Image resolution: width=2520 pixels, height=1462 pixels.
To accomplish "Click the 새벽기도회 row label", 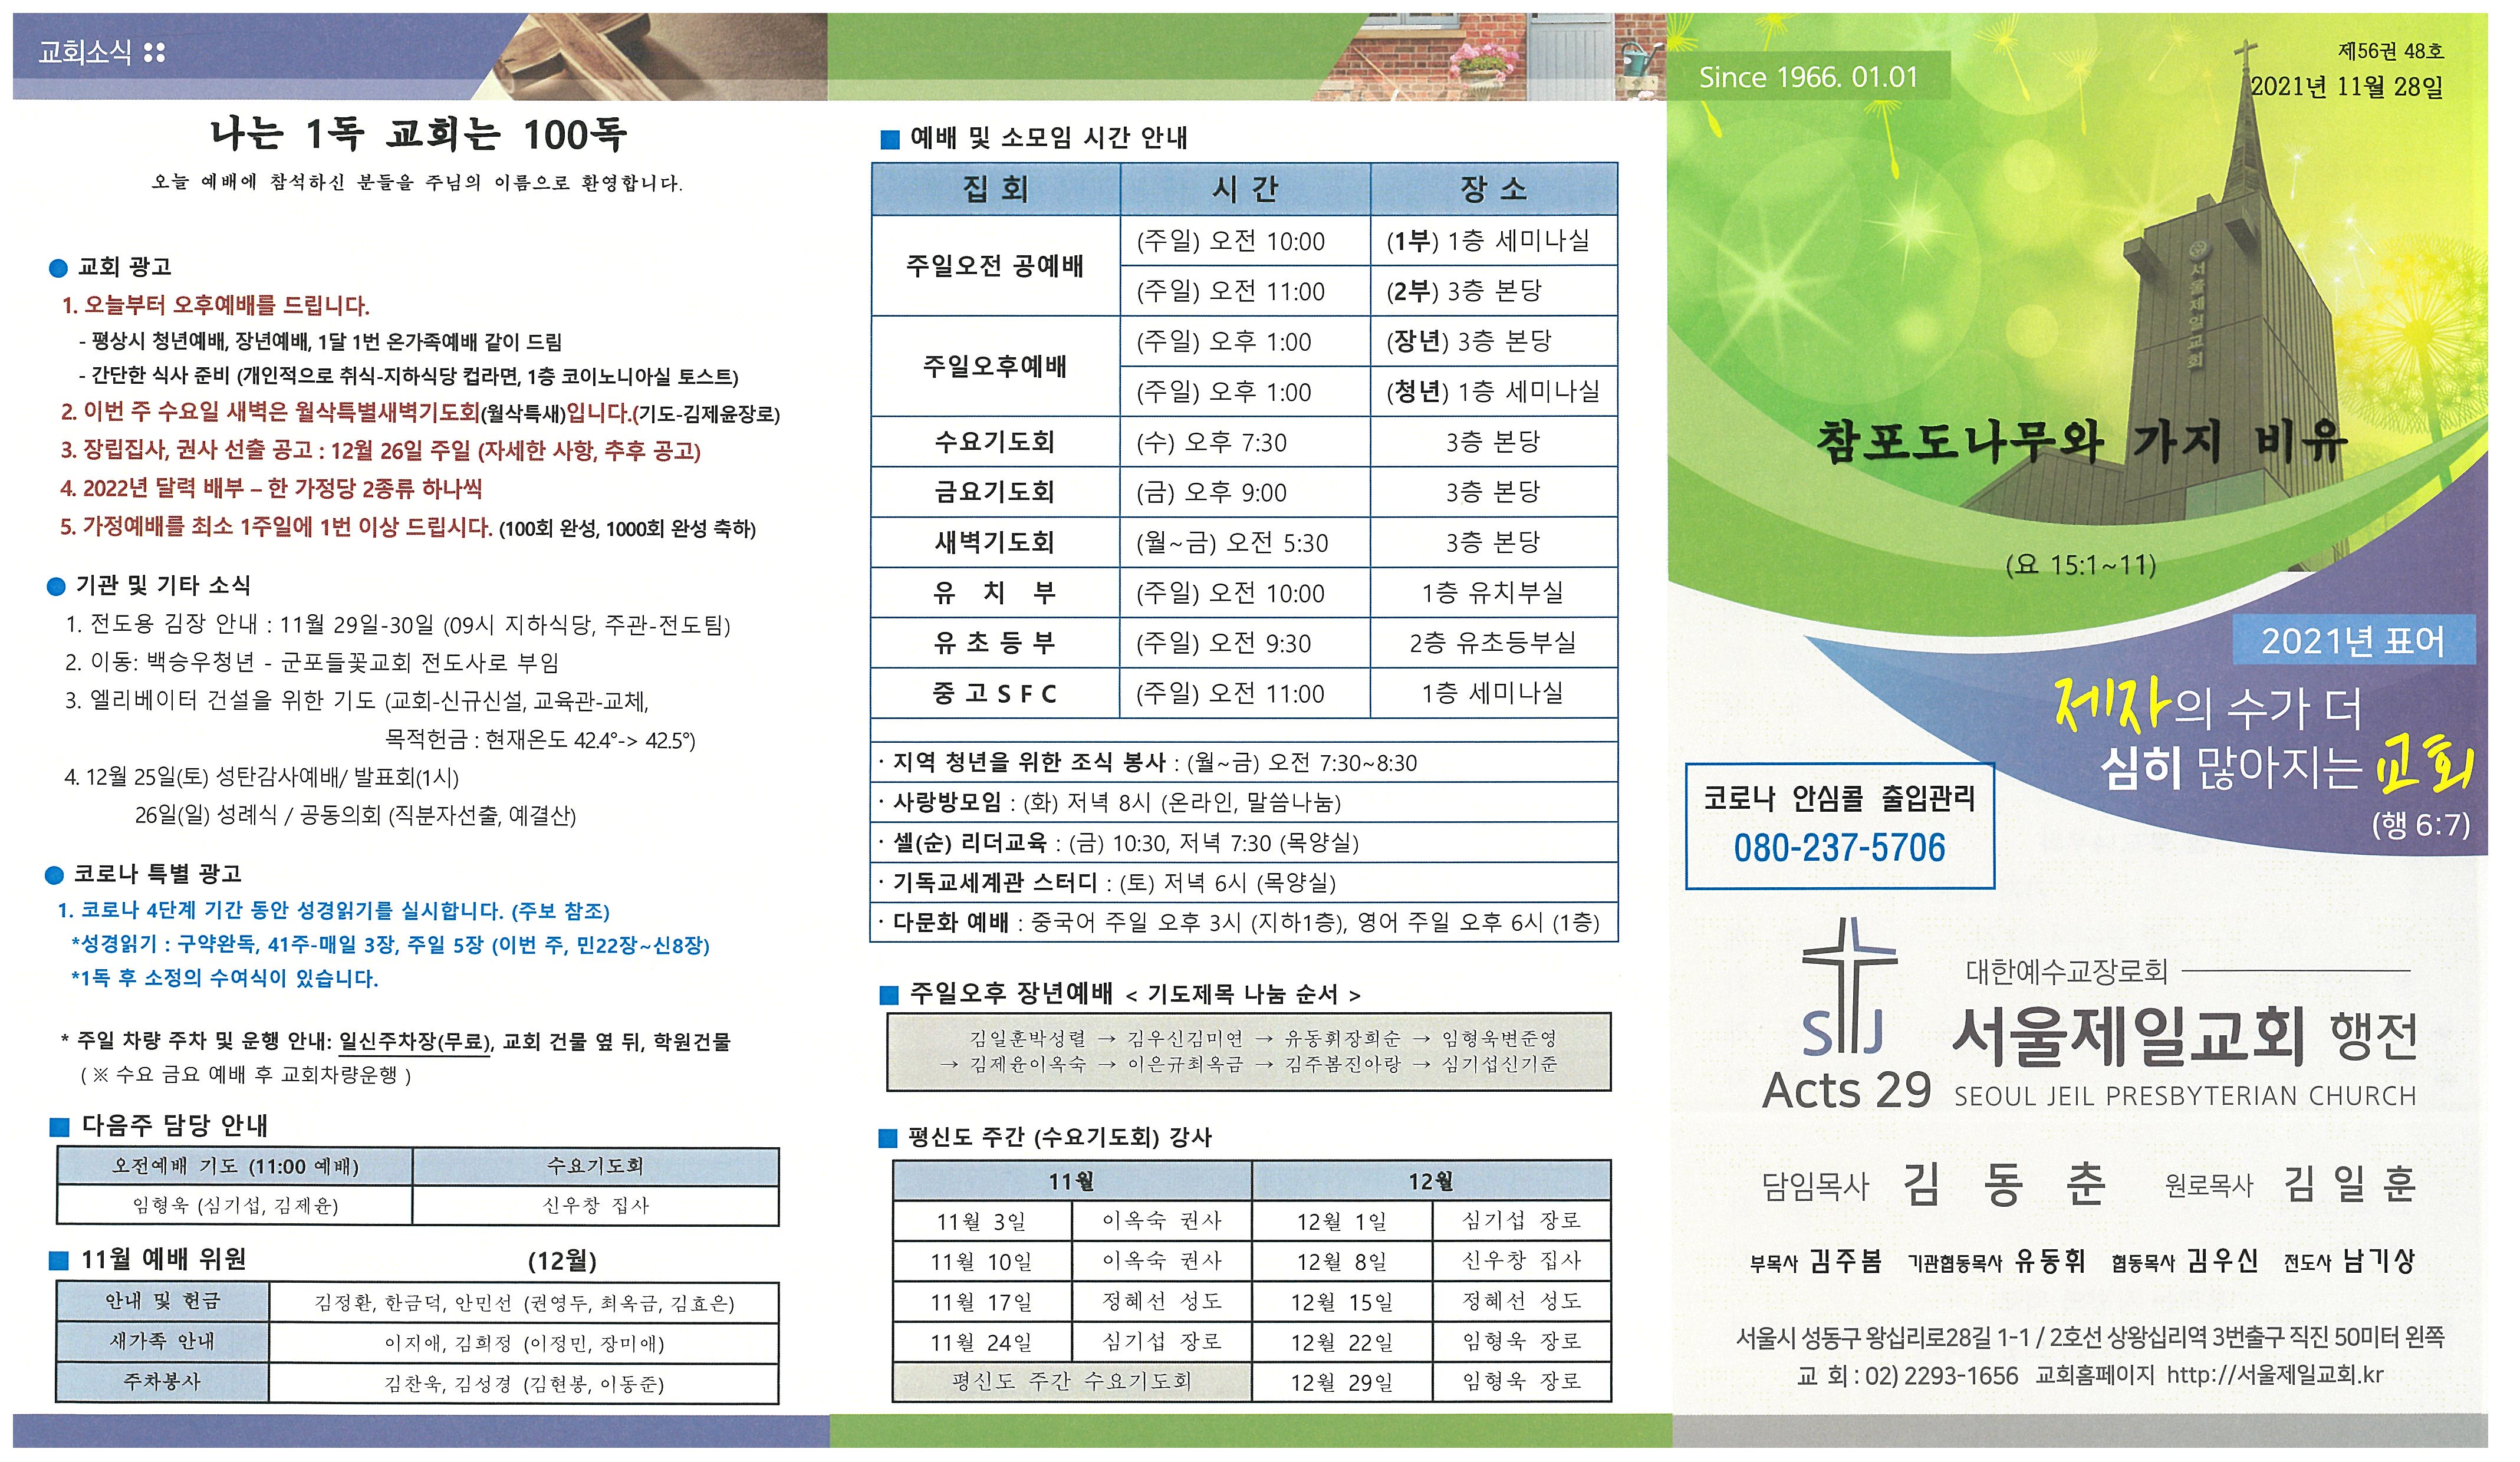I will (995, 543).
